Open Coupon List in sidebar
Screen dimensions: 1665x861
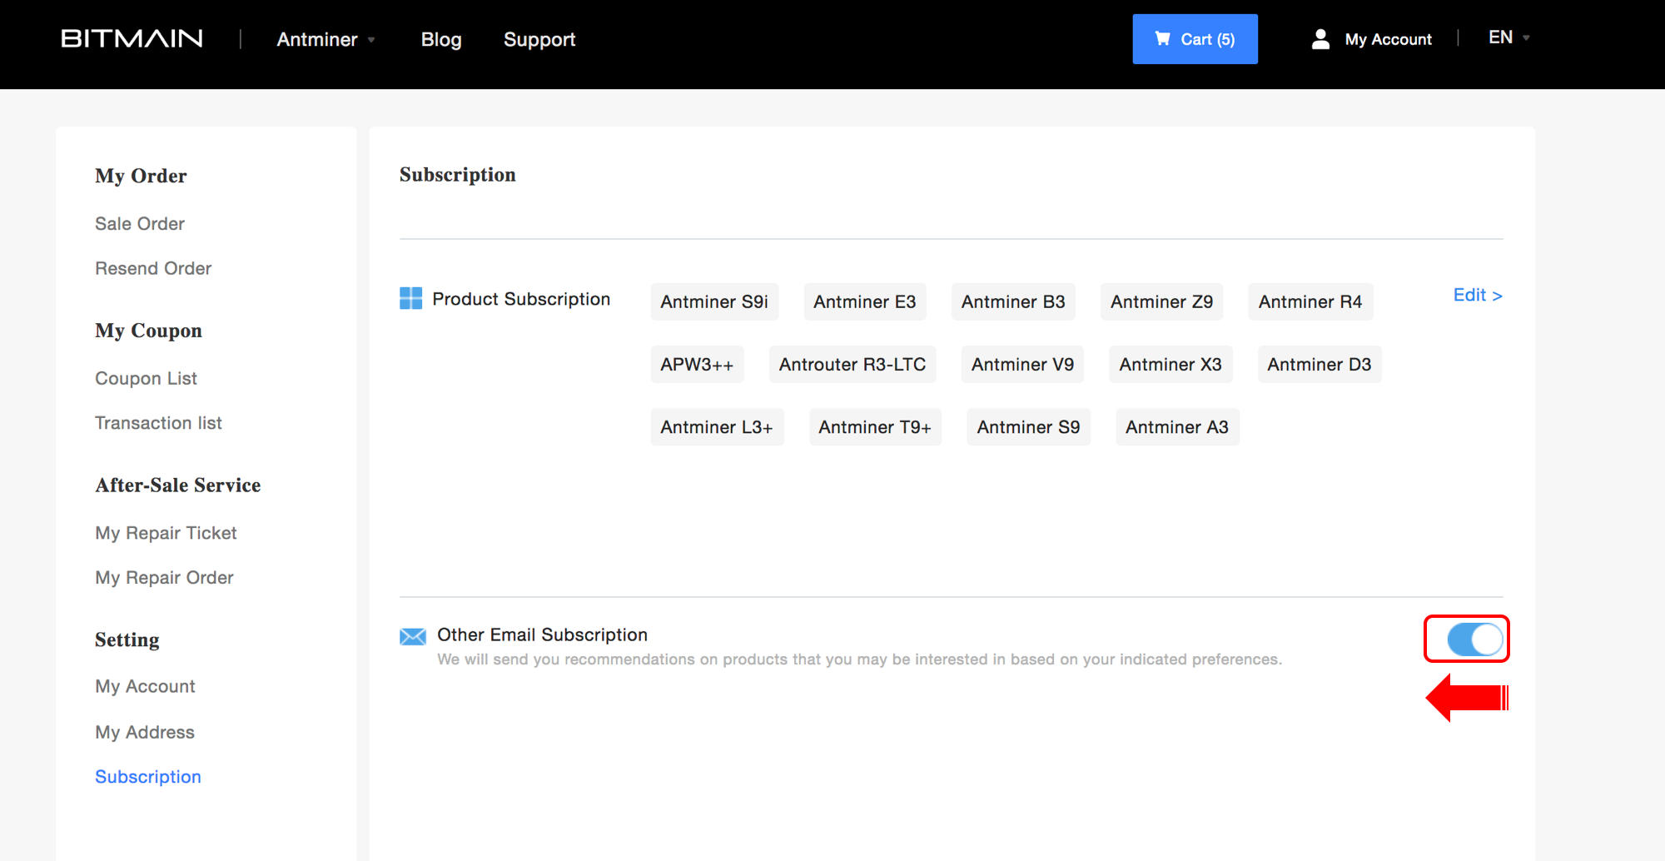point(146,378)
